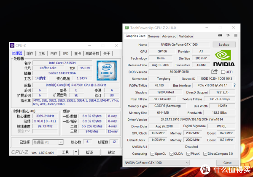Click the 确定 button in CPU-Z
253x177 pixels.
coord(111,152)
